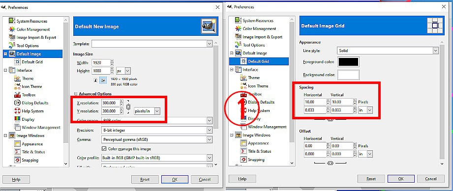This screenshot has height=191, width=453.
Task: Select System Resources icon in left Preferences window
Action: coord(12,21)
